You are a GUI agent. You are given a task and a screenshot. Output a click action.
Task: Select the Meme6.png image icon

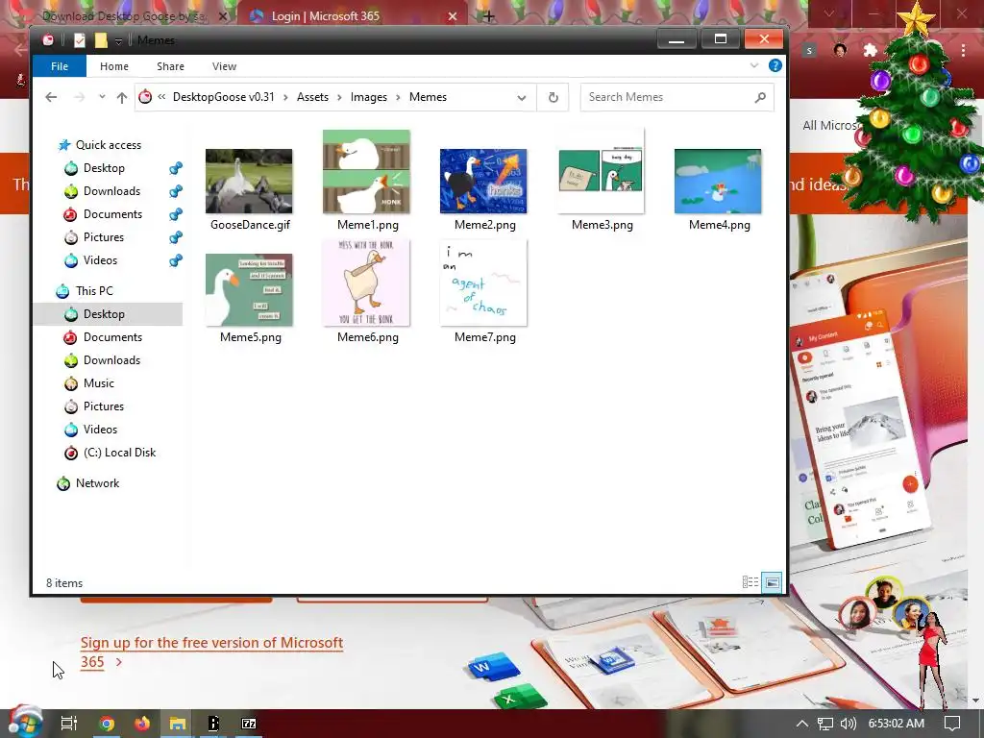pyautogui.click(x=366, y=283)
